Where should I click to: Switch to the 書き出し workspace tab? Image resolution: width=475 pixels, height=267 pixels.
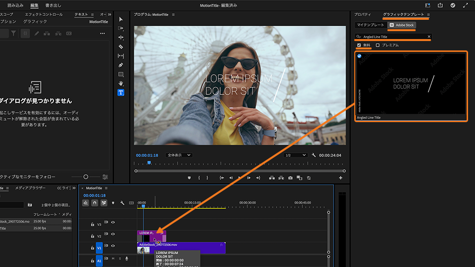[x=53, y=5]
